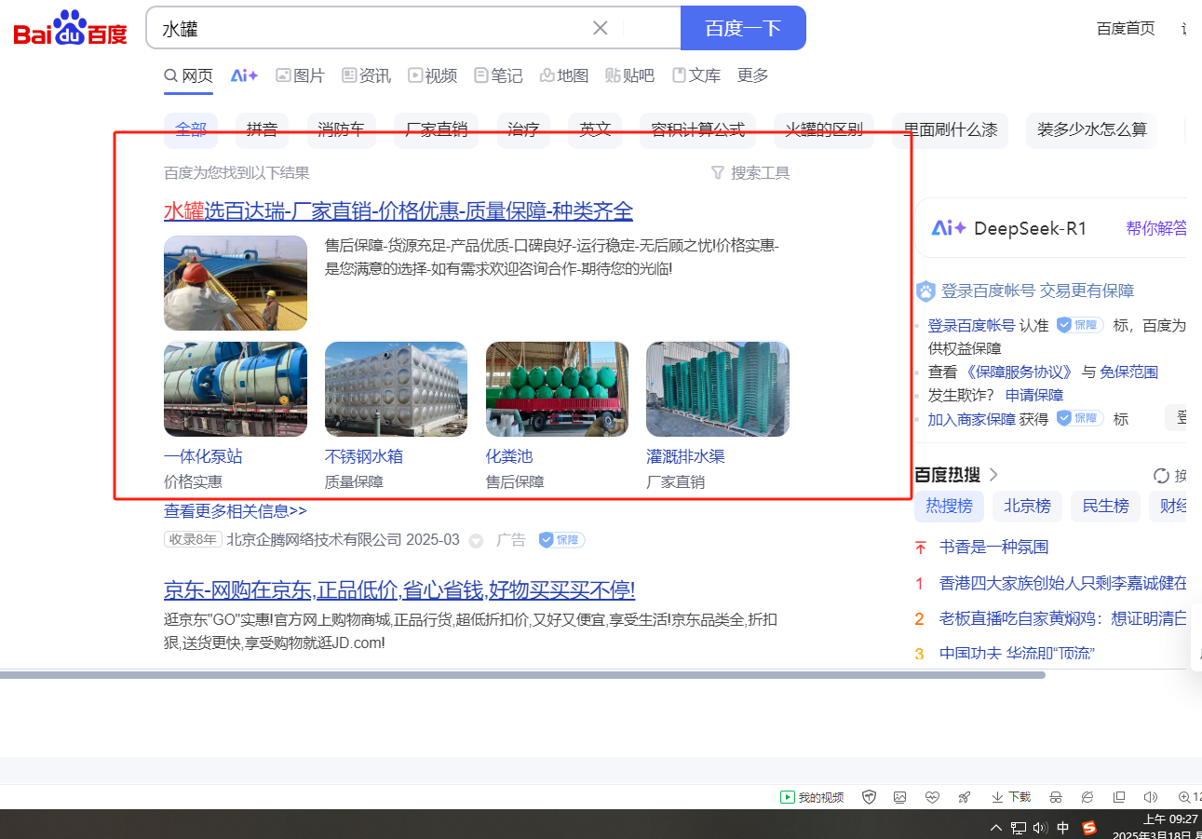The image size is (1202, 839).
Task: Click the 加入商家保障 link
Action: point(972,419)
